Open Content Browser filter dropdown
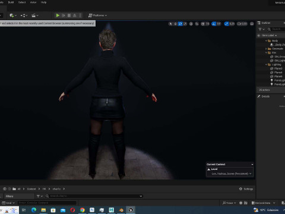The image size is (285, 214). [x=40, y=196]
